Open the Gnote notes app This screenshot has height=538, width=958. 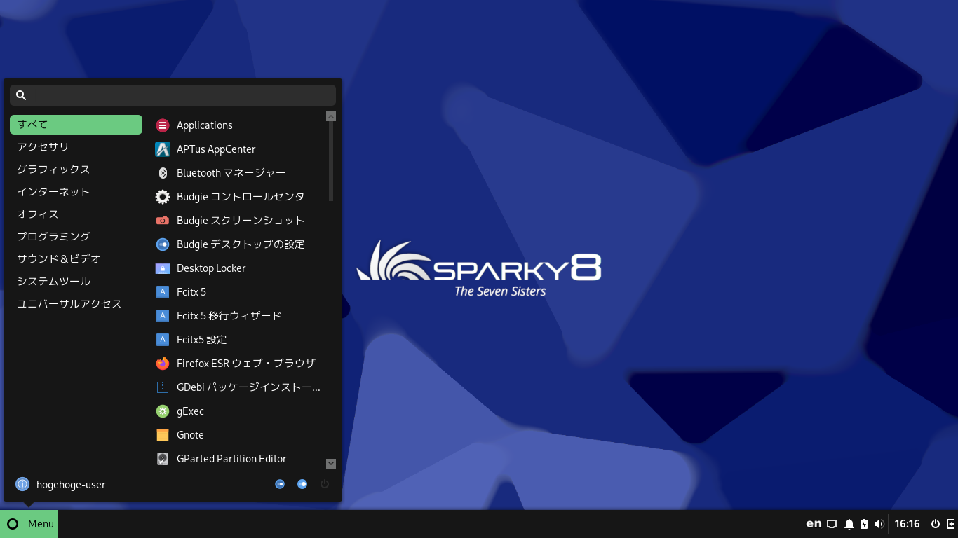click(237, 435)
